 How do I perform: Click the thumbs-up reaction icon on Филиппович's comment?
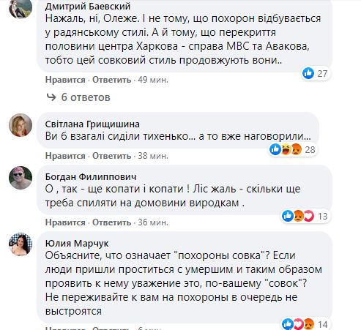tap(288, 216)
